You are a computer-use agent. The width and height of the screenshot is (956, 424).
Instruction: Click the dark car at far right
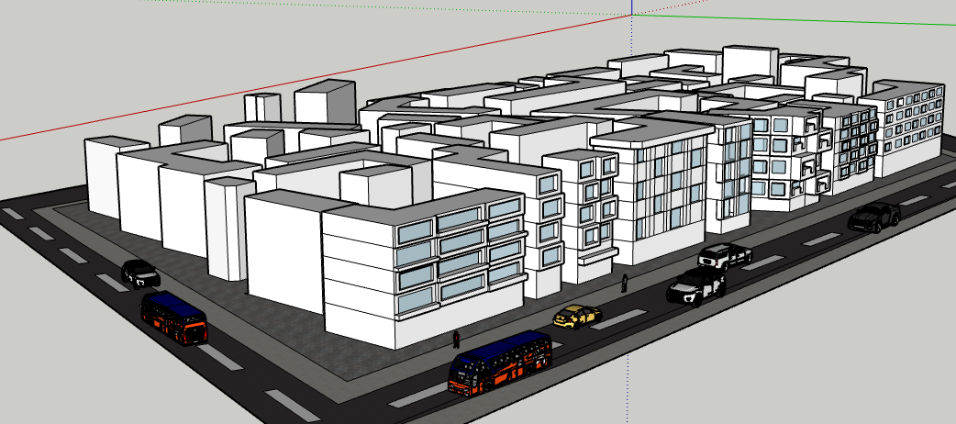click(873, 218)
